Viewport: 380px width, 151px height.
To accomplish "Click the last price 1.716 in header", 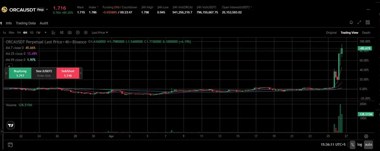I will 59,8.
